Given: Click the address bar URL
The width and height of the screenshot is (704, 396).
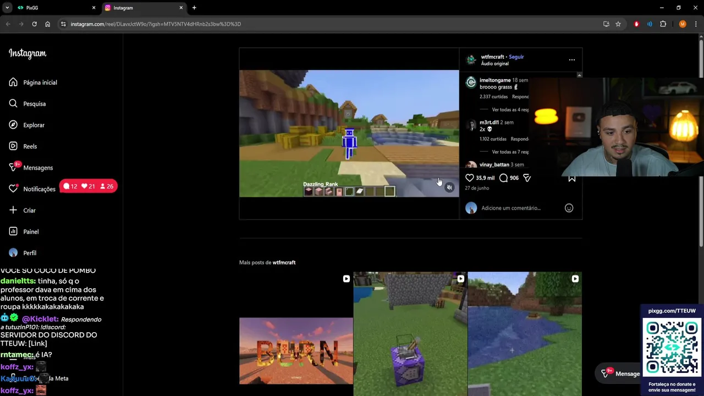Looking at the screenshot, I should click(156, 24).
